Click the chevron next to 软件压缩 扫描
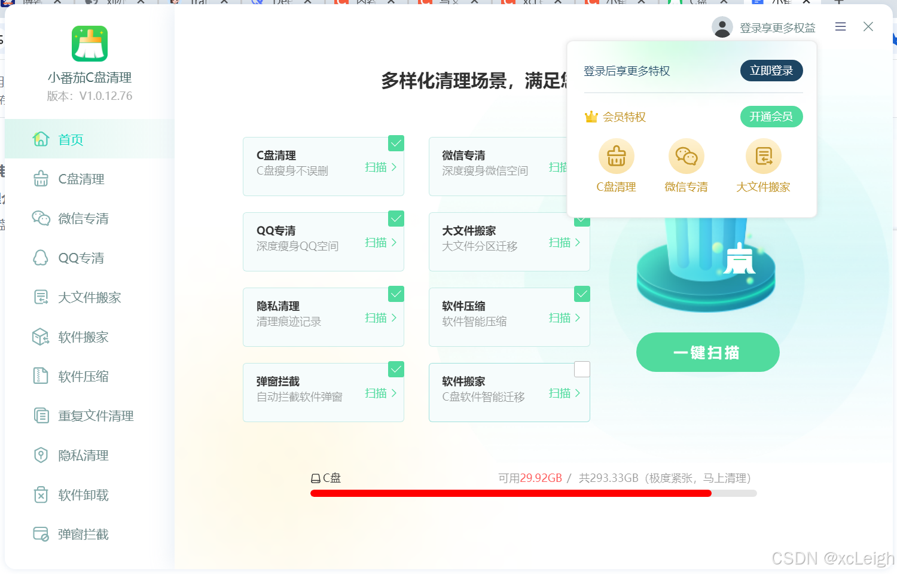Screen dimensions: 897x574 click(x=578, y=318)
